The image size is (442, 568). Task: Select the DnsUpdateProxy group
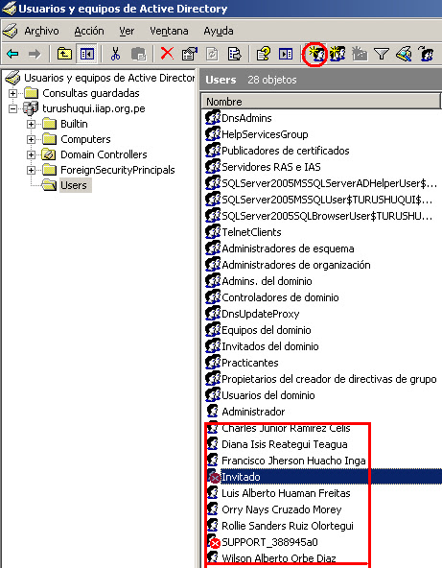(x=260, y=314)
